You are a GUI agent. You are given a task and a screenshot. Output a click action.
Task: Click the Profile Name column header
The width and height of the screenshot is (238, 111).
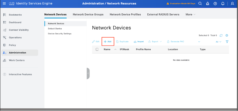[143, 49]
